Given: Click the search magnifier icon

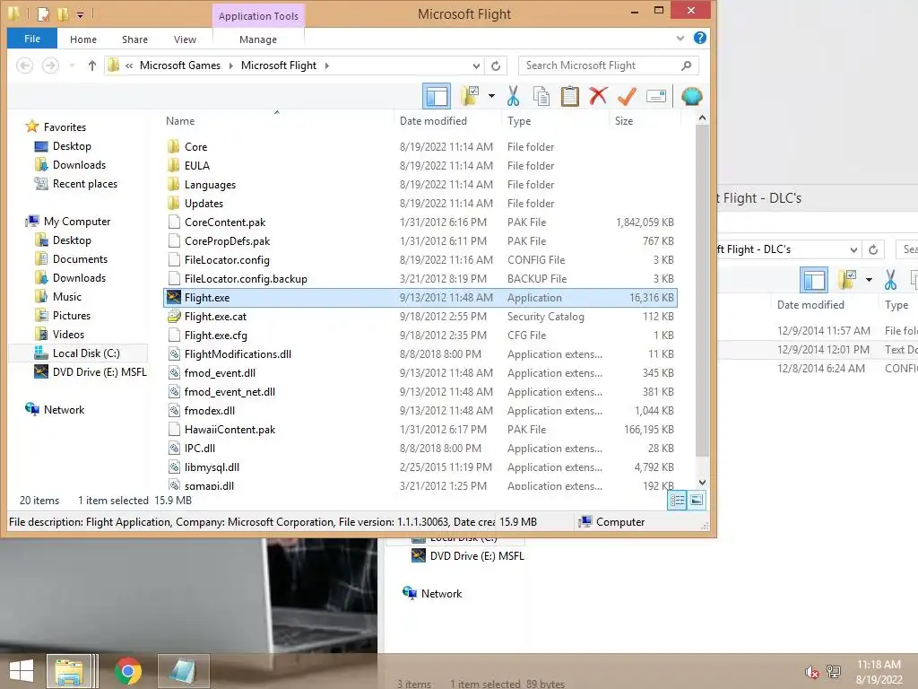Looking at the screenshot, I should click(x=686, y=65).
